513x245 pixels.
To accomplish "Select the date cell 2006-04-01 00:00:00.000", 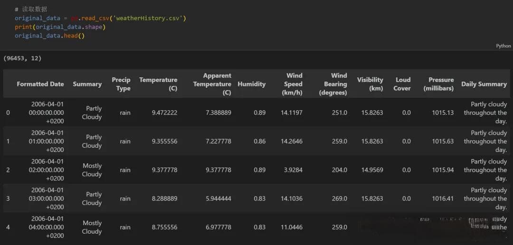I will pyautogui.click(x=47, y=113).
